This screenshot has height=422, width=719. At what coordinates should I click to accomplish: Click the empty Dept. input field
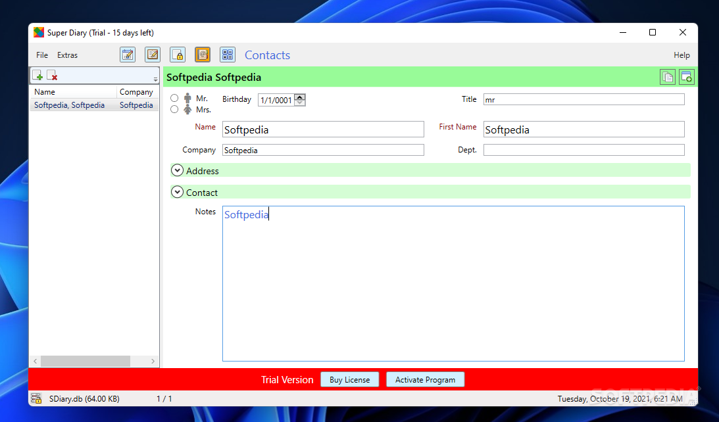[583, 150]
